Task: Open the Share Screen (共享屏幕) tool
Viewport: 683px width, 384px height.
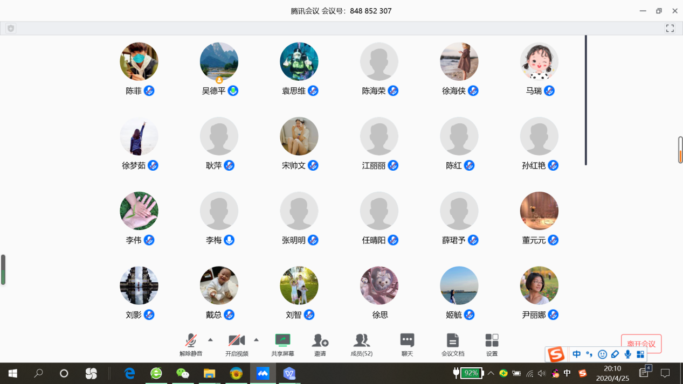Action: tap(282, 344)
